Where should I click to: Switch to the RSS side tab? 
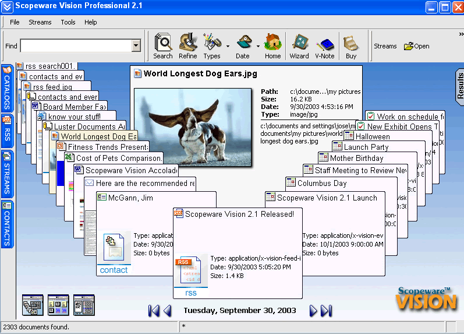pyautogui.click(x=7, y=131)
